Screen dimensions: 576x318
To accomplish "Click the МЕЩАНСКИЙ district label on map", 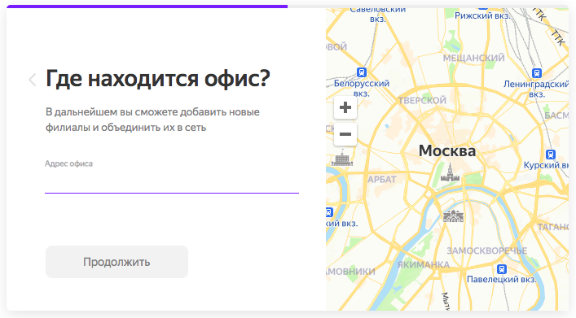I will pyautogui.click(x=474, y=58).
